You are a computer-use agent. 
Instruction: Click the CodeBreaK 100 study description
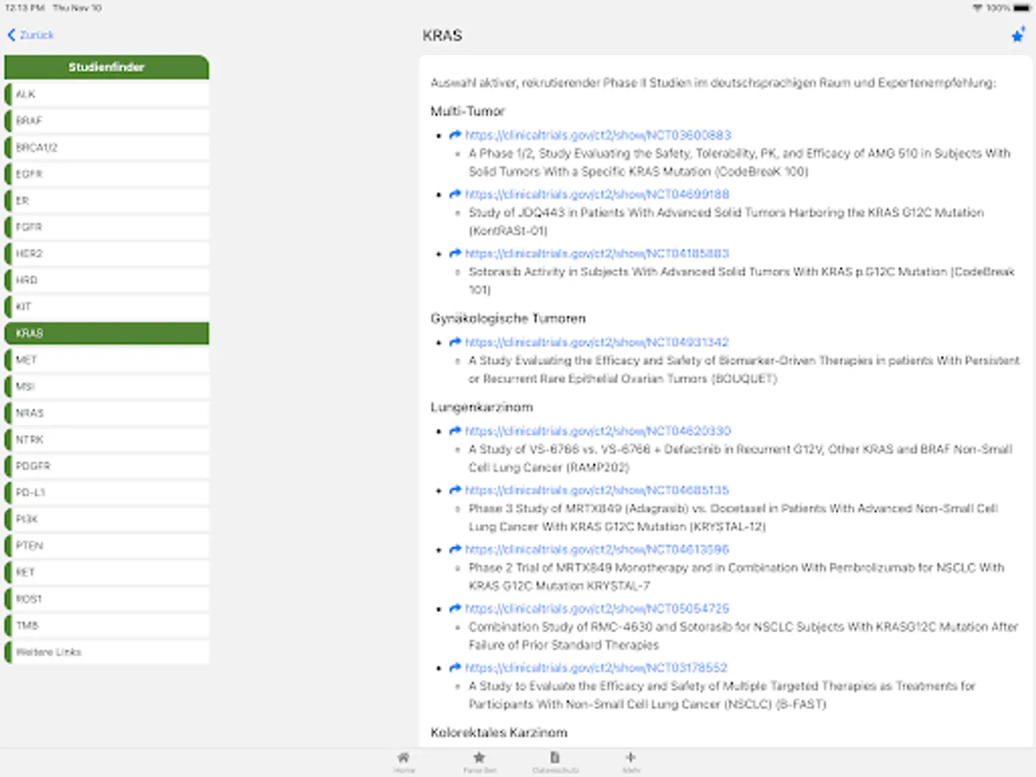point(740,162)
